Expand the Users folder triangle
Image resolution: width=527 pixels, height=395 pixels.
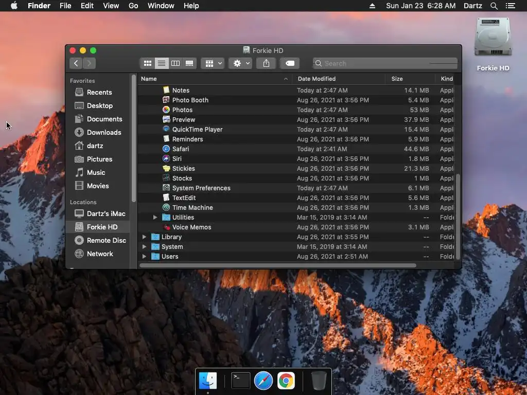pos(144,256)
